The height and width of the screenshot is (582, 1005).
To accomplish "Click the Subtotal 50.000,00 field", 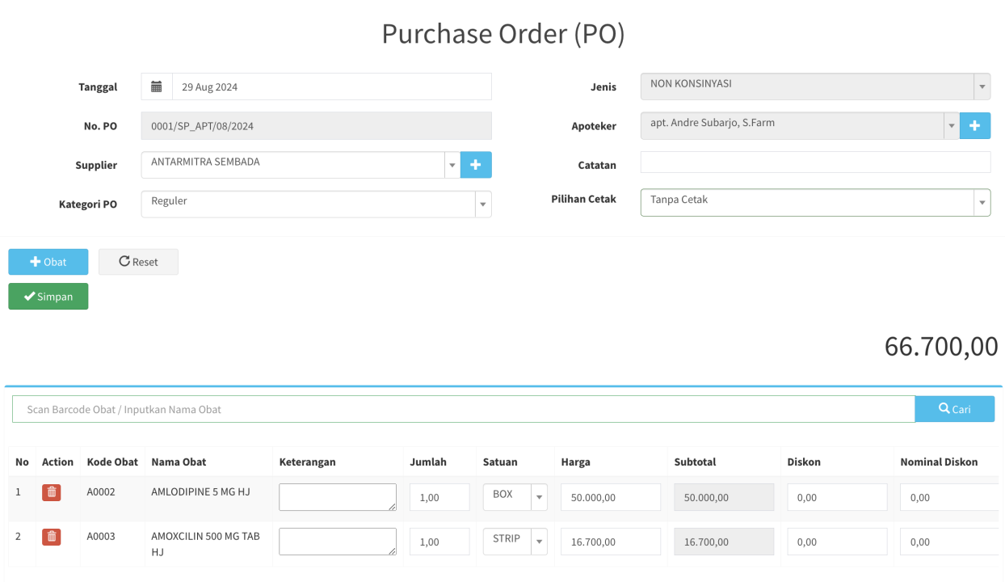I will (724, 497).
